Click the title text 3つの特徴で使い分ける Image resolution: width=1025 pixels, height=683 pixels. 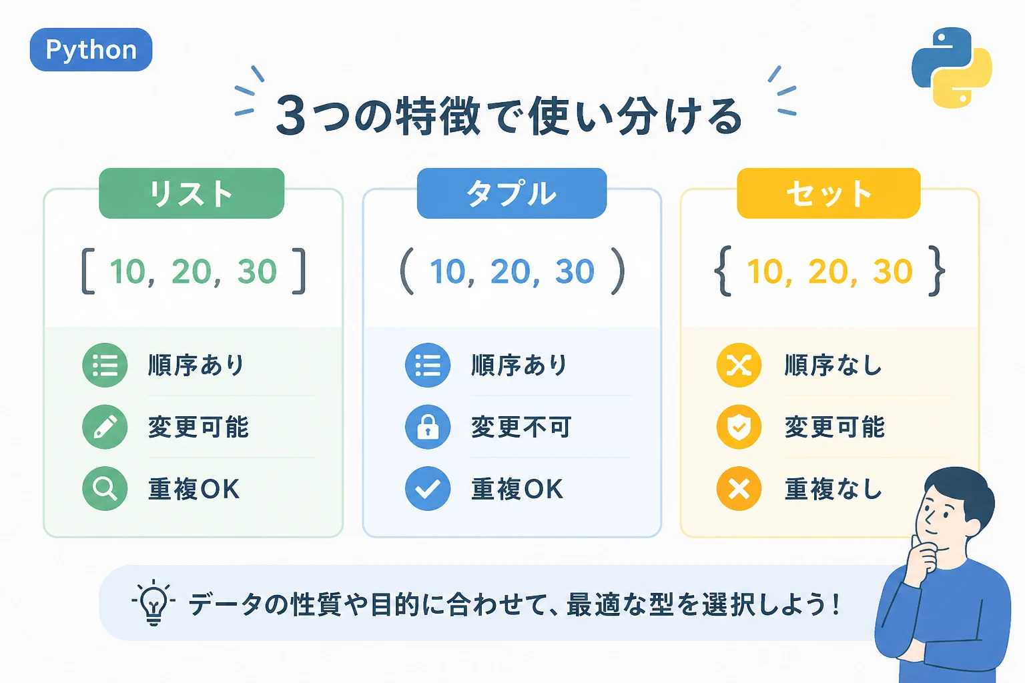coord(509,116)
